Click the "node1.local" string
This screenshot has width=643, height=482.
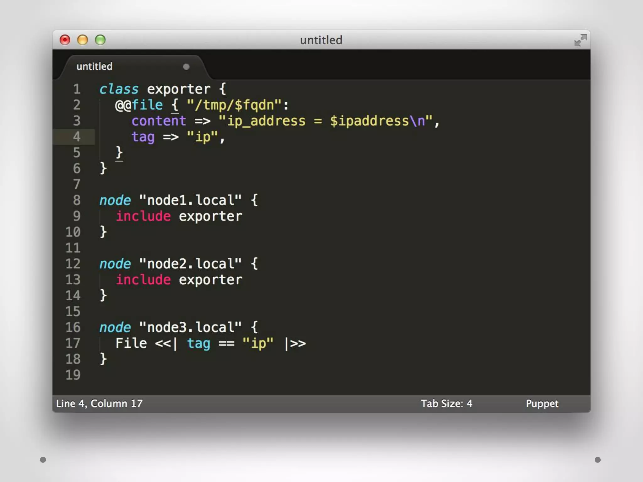point(190,200)
